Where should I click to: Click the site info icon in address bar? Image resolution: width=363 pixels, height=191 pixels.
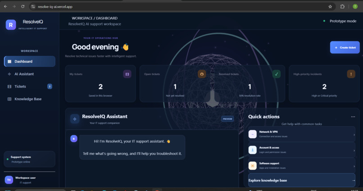coord(33,6)
